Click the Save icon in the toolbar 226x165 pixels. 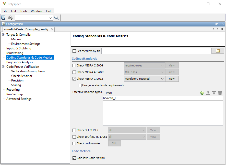(3, 18)
